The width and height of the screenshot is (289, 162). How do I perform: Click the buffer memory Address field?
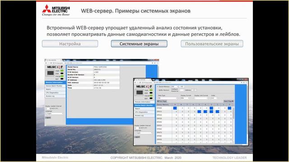[x=194, y=90]
